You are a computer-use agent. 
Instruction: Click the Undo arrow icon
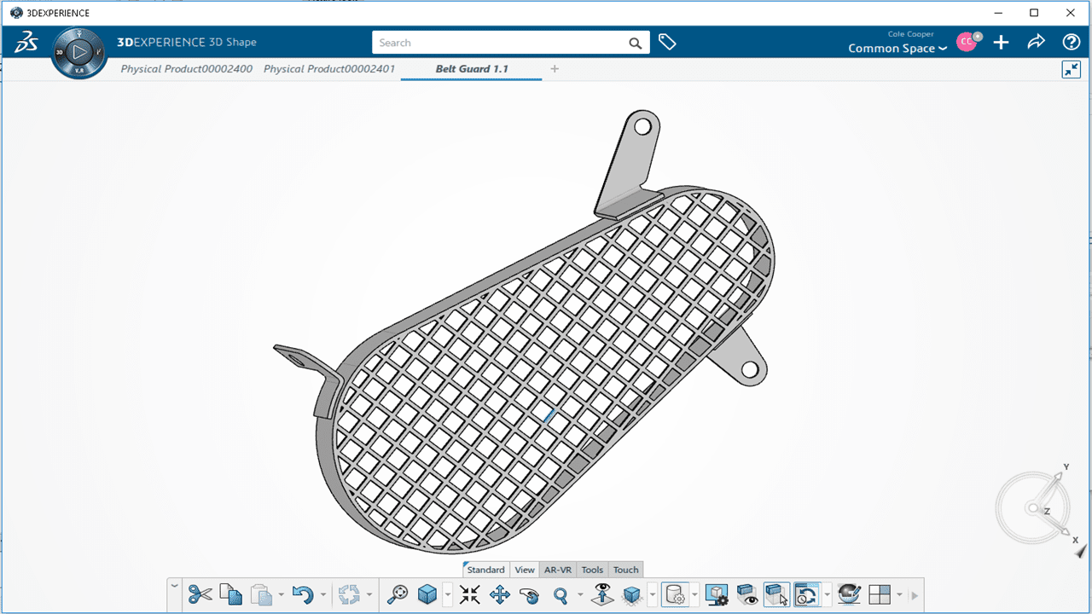point(302,594)
